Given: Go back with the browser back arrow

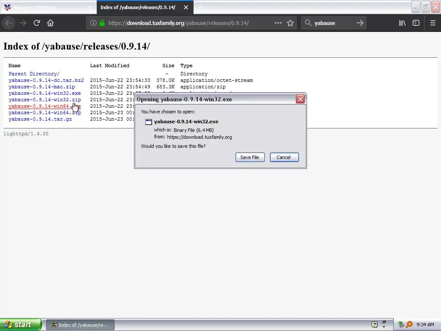Looking at the screenshot, I should coord(9,23).
